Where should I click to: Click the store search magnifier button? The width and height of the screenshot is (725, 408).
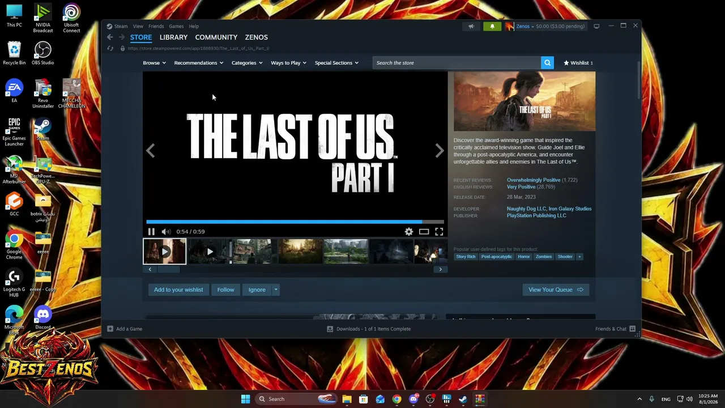[547, 63]
